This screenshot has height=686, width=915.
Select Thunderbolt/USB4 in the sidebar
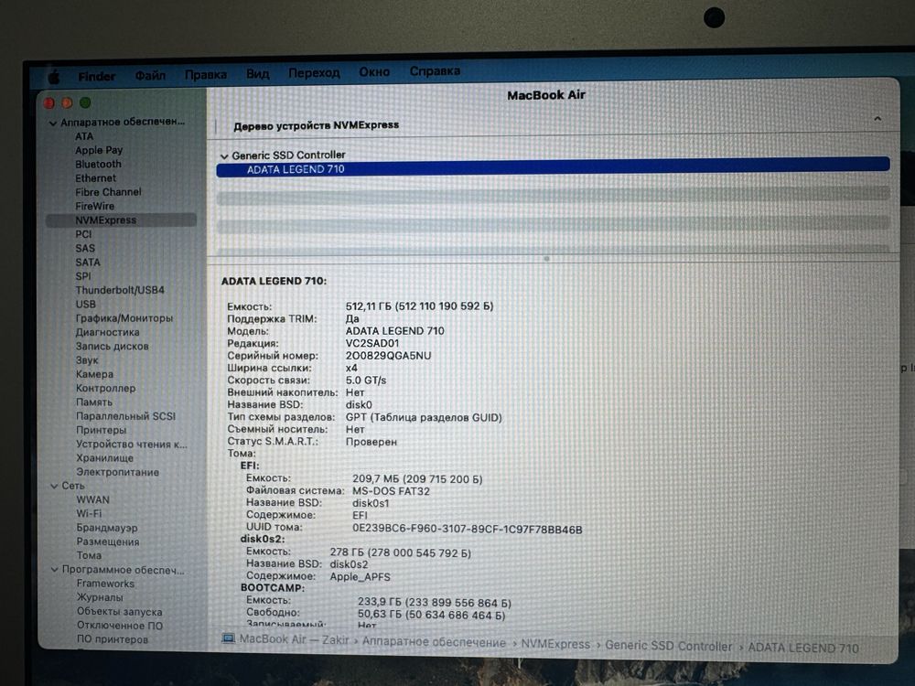pos(120,290)
